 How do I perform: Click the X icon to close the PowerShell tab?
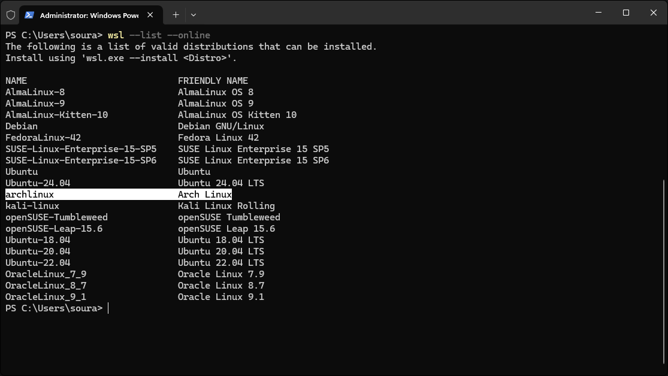(x=150, y=14)
